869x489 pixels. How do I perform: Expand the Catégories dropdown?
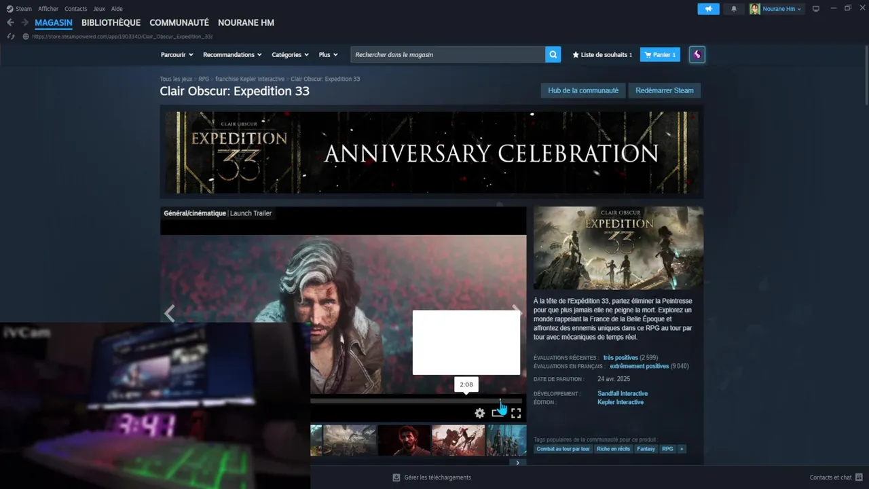(291, 54)
